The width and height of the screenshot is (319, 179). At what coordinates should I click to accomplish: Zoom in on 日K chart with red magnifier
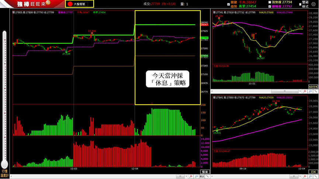305,176
